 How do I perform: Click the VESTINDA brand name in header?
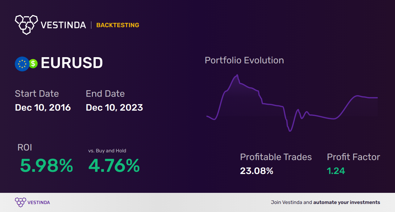click(63, 25)
